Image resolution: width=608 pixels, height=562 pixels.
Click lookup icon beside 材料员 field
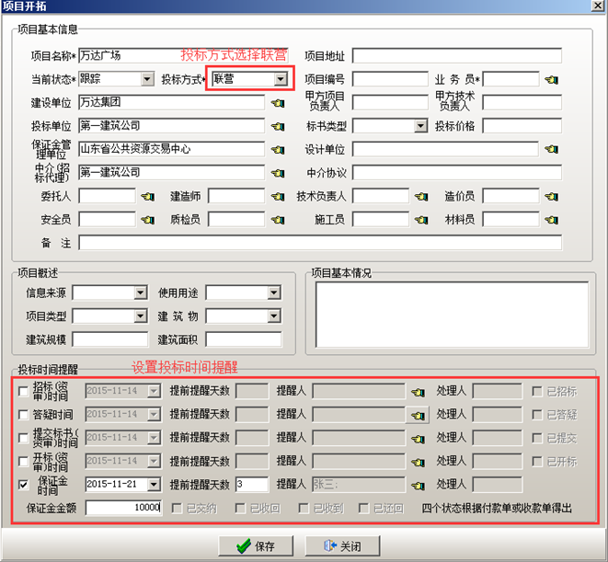551,219
